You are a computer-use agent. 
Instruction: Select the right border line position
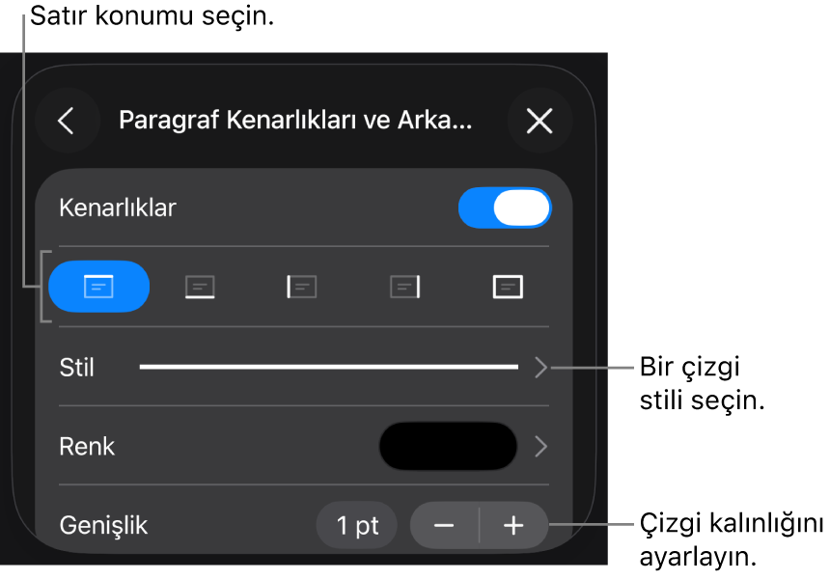[x=405, y=287]
